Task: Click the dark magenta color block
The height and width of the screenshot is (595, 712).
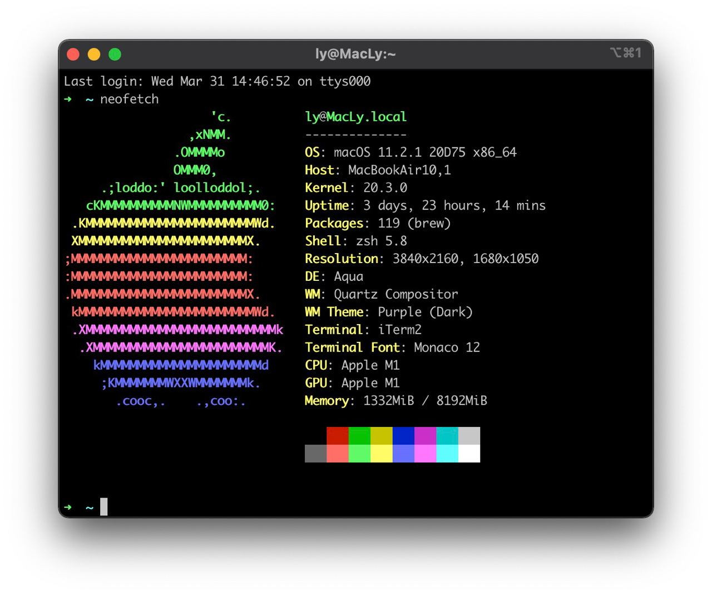Action: [426, 436]
